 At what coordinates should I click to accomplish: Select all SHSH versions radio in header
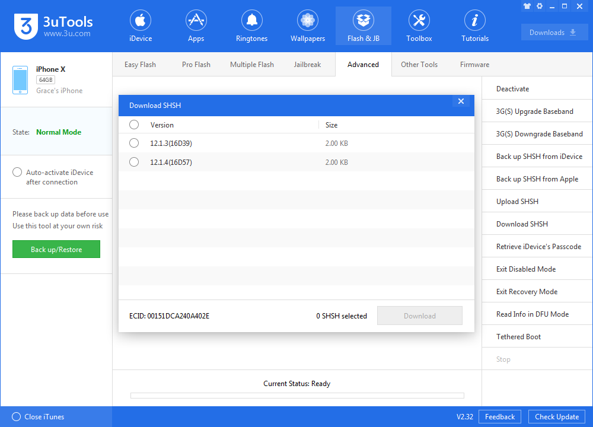coord(134,125)
